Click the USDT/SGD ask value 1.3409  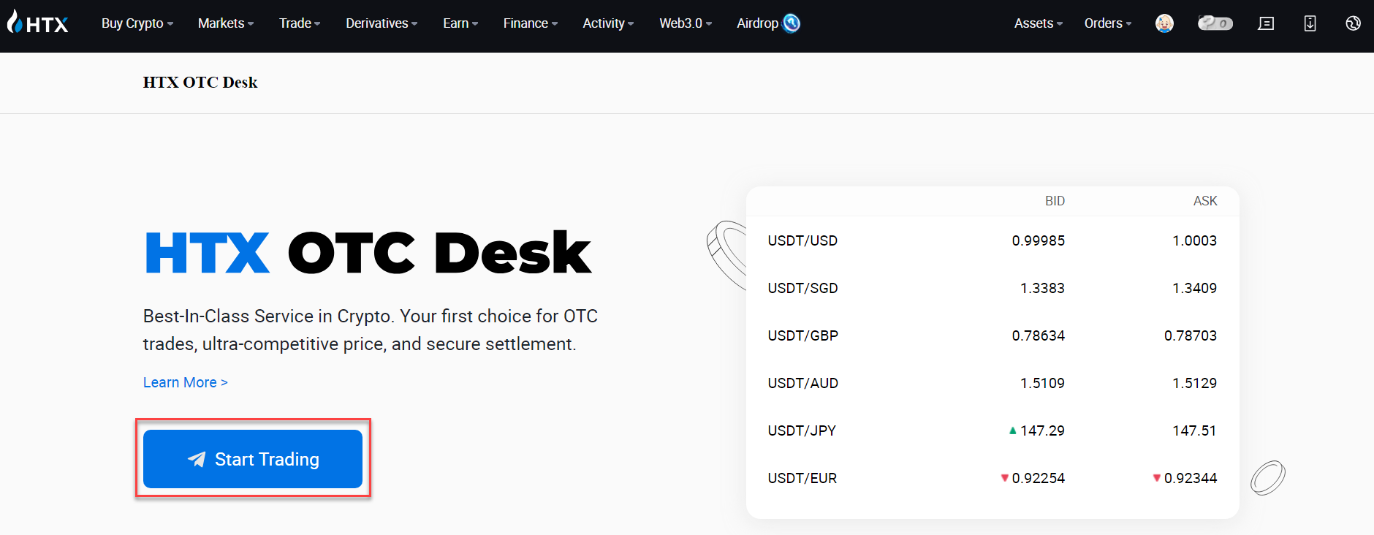[1194, 288]
